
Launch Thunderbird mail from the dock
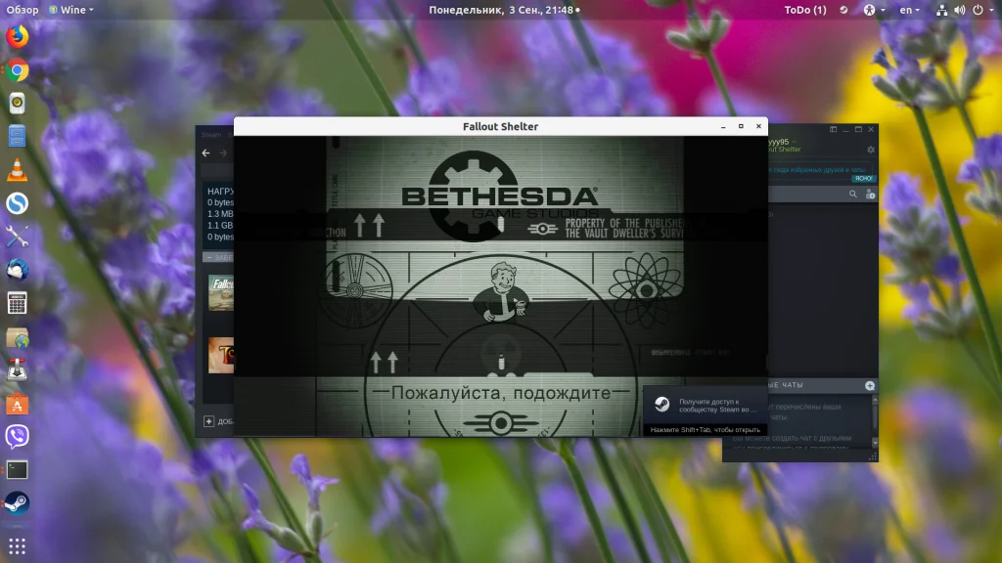coord(18,270)
